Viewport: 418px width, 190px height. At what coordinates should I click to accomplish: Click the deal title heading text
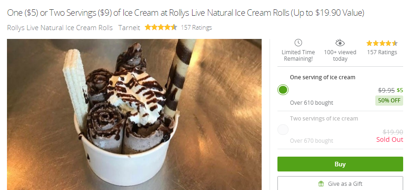click(x=186, y=13)
